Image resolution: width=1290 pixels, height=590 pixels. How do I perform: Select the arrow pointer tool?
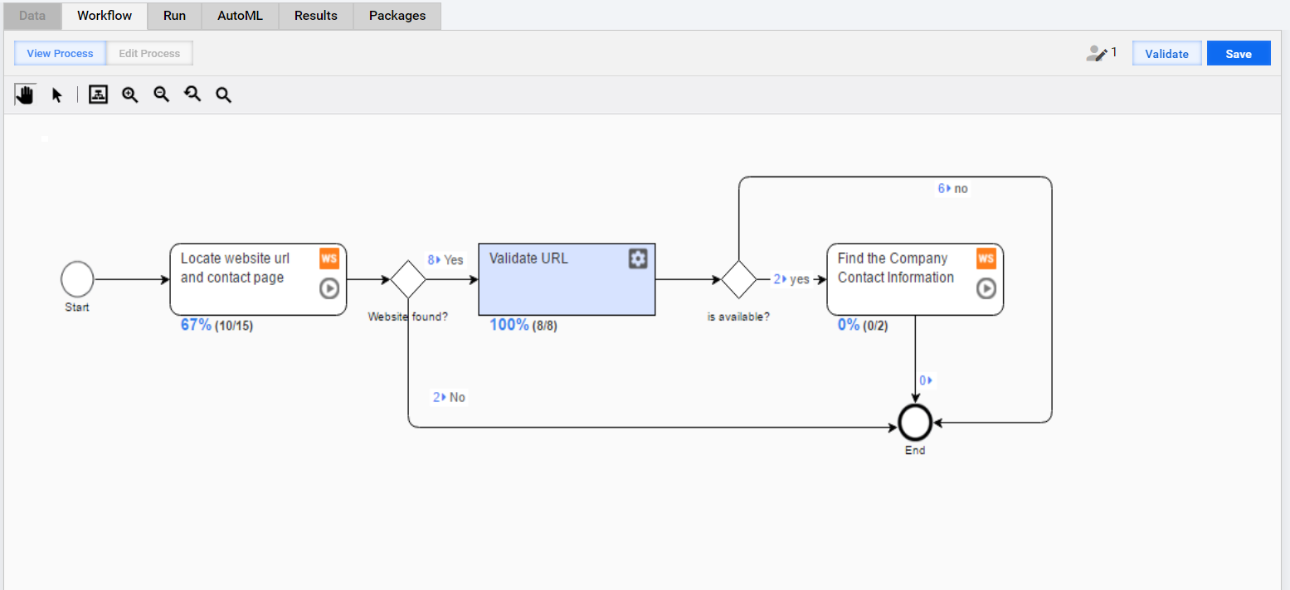coord(57,94)
